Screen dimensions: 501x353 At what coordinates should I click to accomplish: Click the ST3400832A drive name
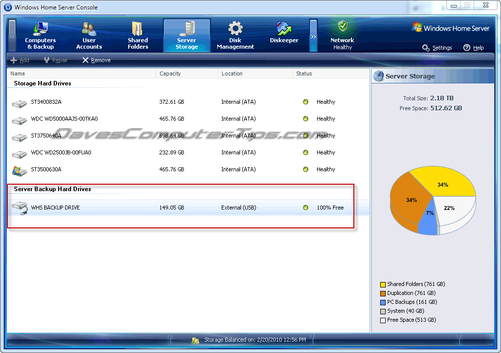pos(46,102)
